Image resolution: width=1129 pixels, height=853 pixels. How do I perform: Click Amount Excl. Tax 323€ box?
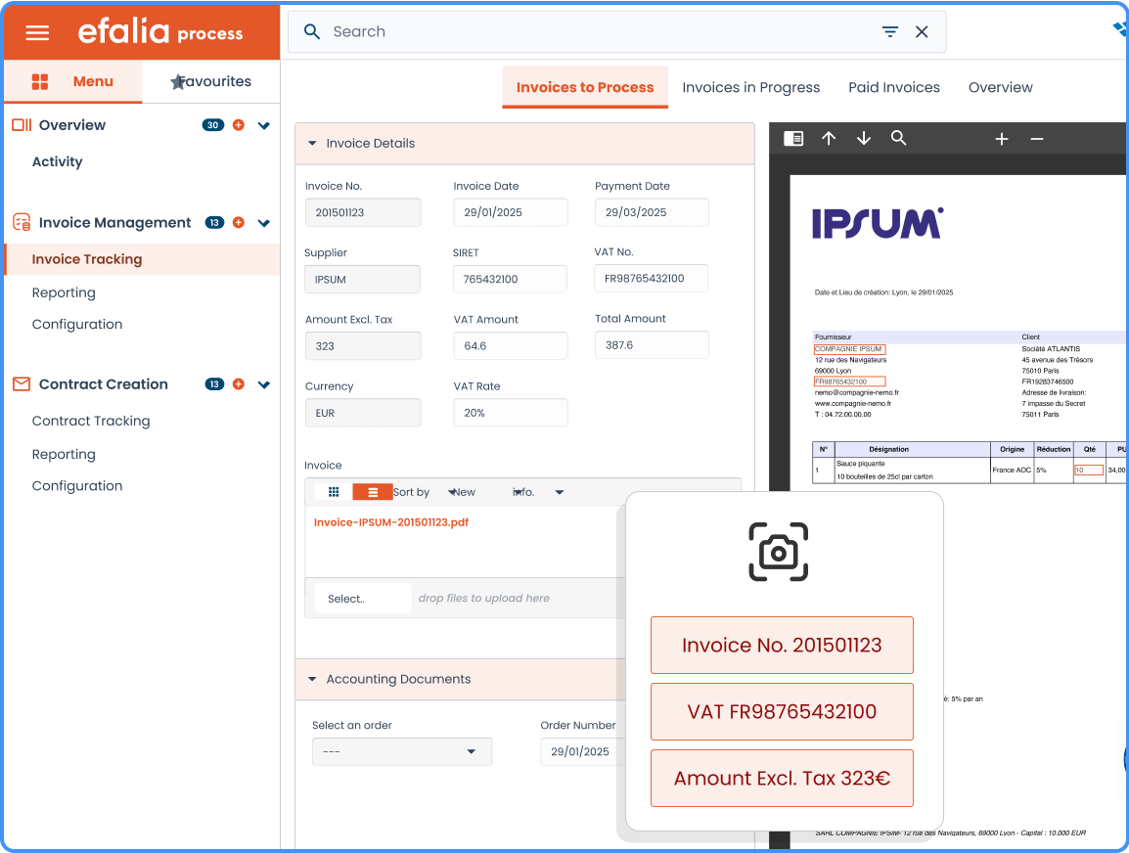point(782,778)
